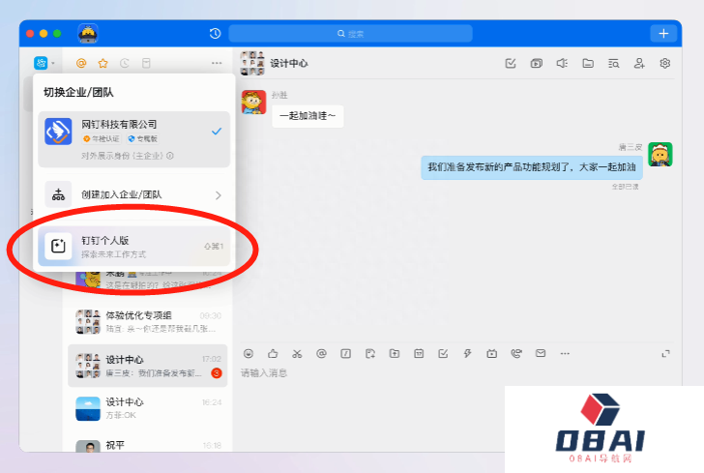Click info icon next to 对外展示身份
Viewport: 704px width, 473px height.
[x=170, y=156]
